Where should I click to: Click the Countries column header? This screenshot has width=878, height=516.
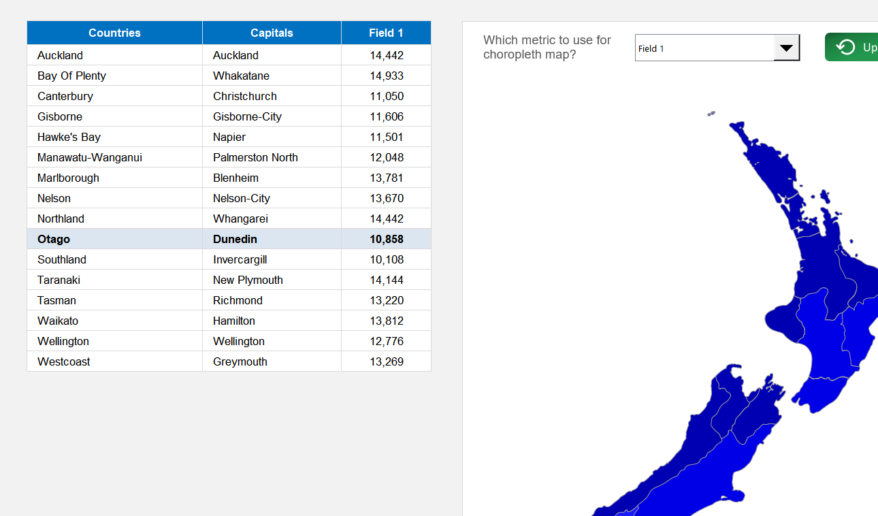coord(114,32)
